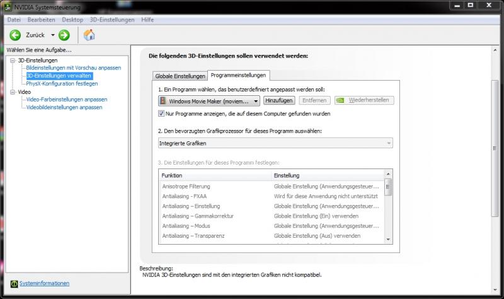
Task: Click the green Back arrow icon
Action: [15, 35]
